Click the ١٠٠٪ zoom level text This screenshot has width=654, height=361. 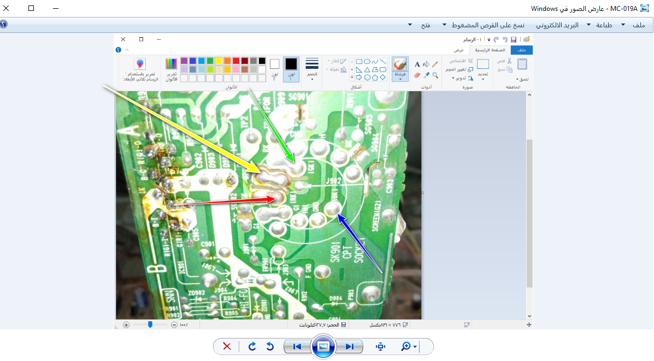coord(184,325)
